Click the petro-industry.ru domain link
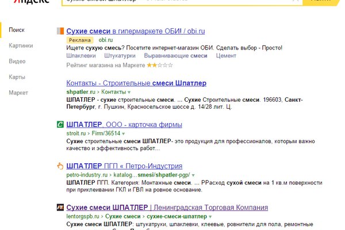 point(87,175)
